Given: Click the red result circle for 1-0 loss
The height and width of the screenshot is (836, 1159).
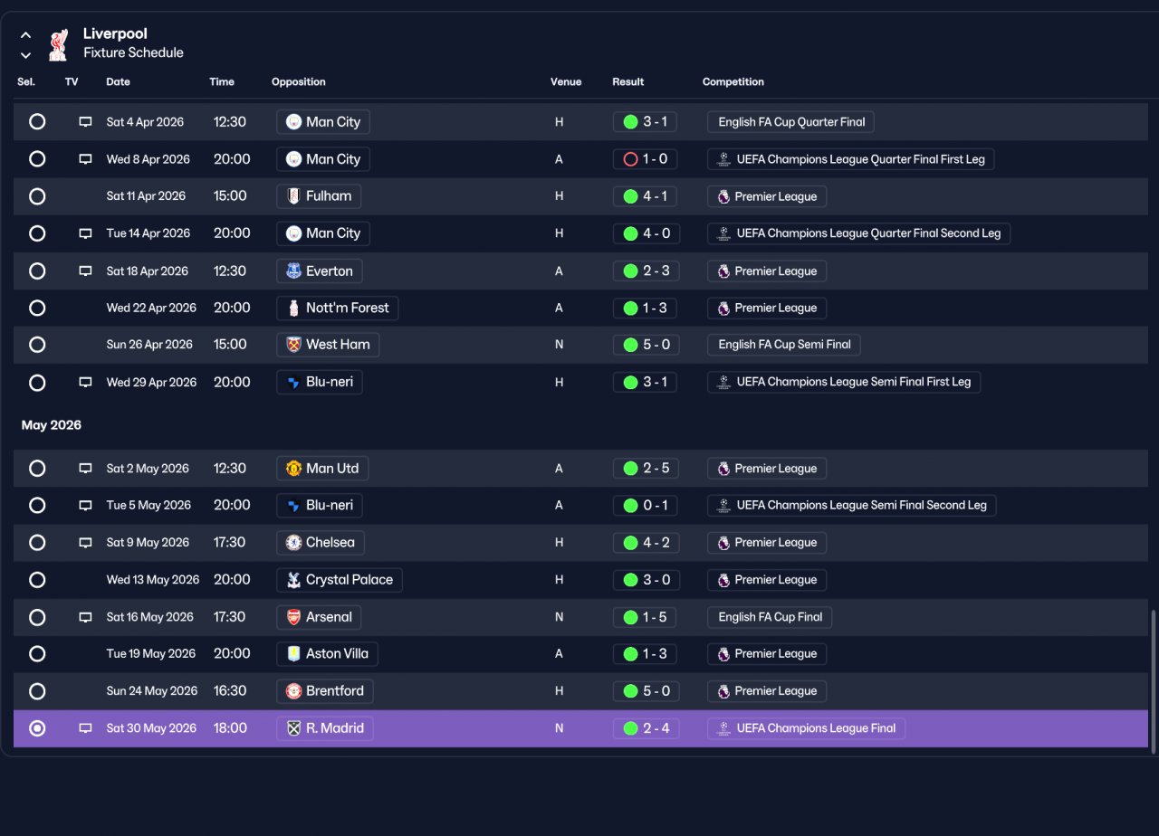Looking at the screenshot, I should pos(631,159).
